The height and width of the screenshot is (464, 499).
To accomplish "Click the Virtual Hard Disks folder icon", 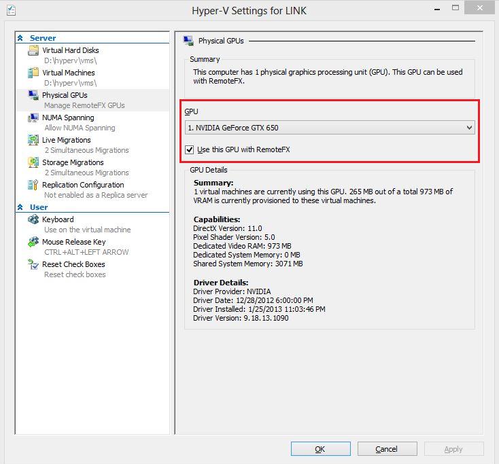I will click(x=33, y=50).
